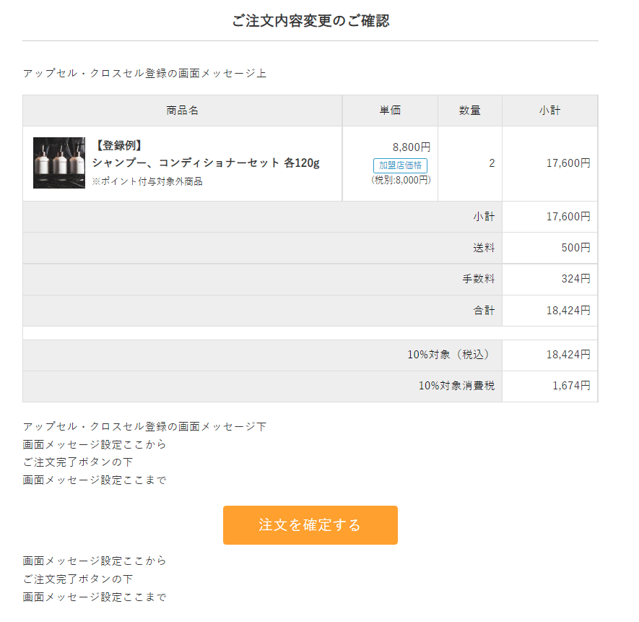Screen dimensions: 639x622
Task: Click the 合計 row label
Action: [484, 311]
